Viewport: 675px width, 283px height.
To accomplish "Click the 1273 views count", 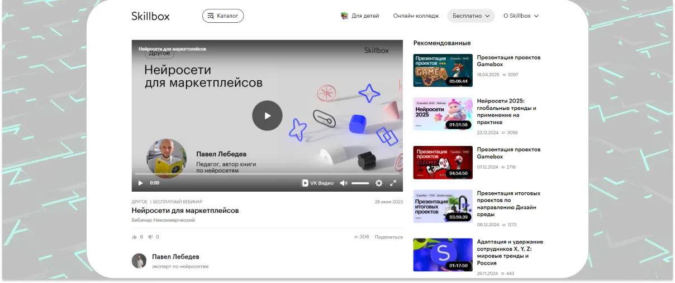I will [512, 225].
